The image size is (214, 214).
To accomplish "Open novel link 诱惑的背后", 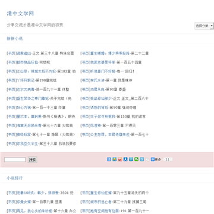I will [x=99, y=108].
